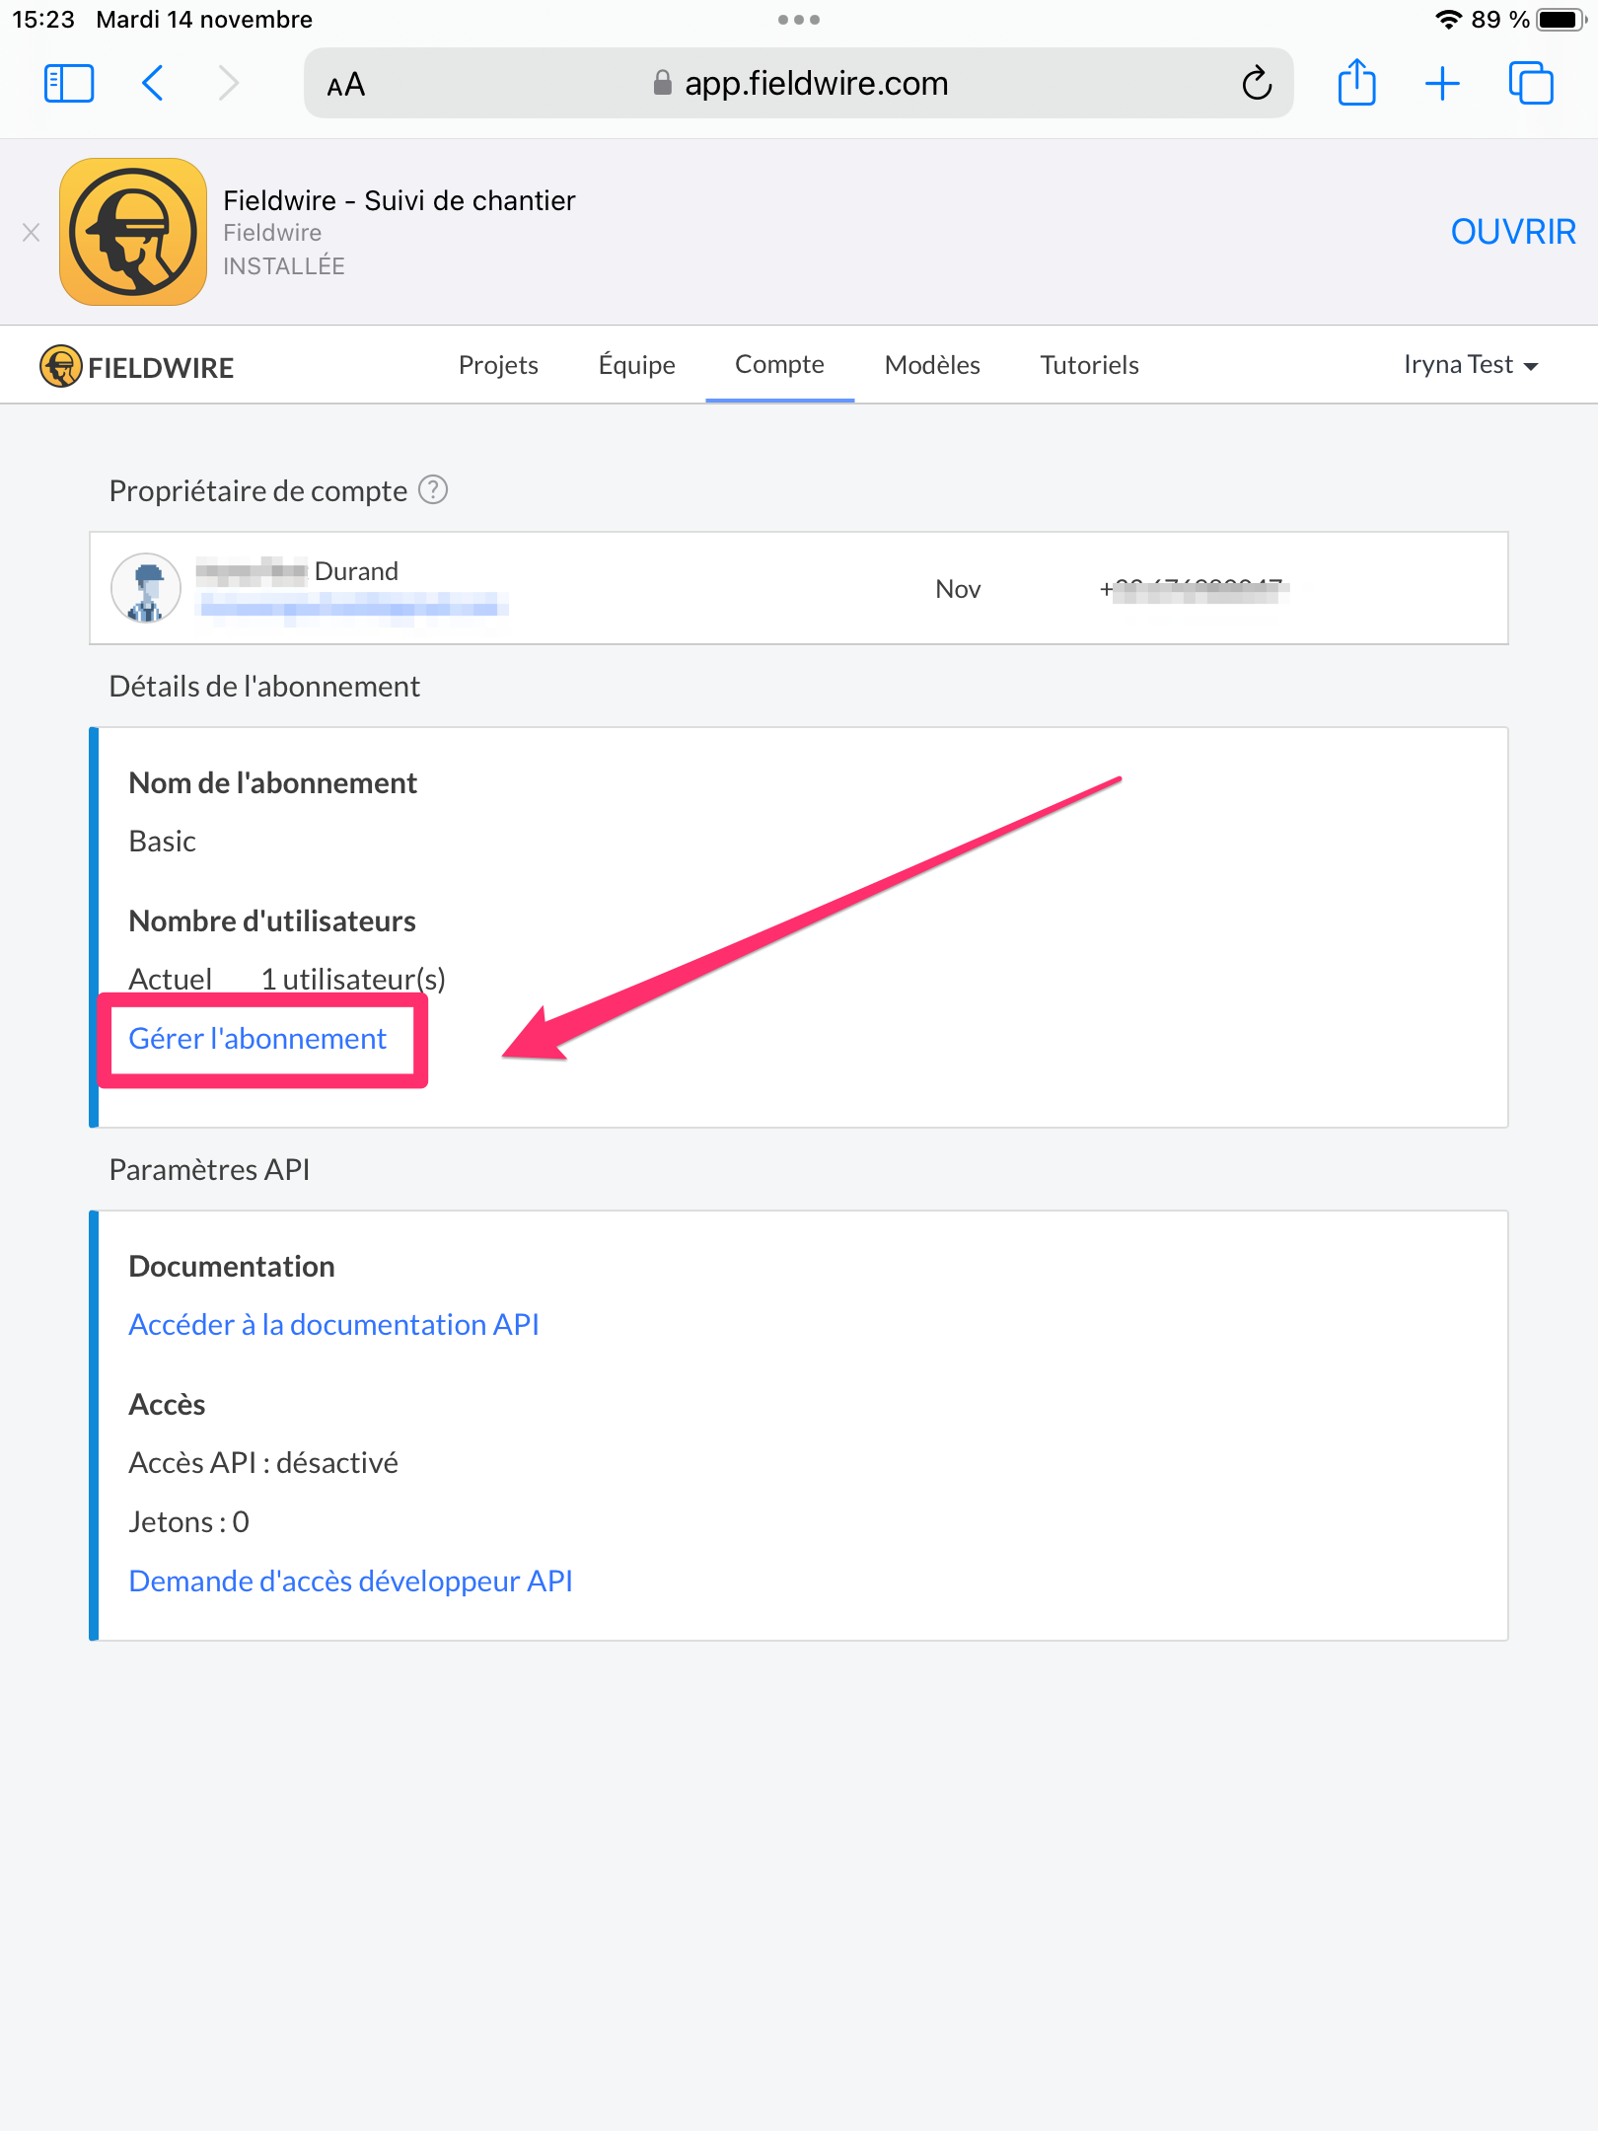Toggle the Safari sidebar icon
Image resolution: width=1598 pixels, height=2131 pixels.
[69, 84]
